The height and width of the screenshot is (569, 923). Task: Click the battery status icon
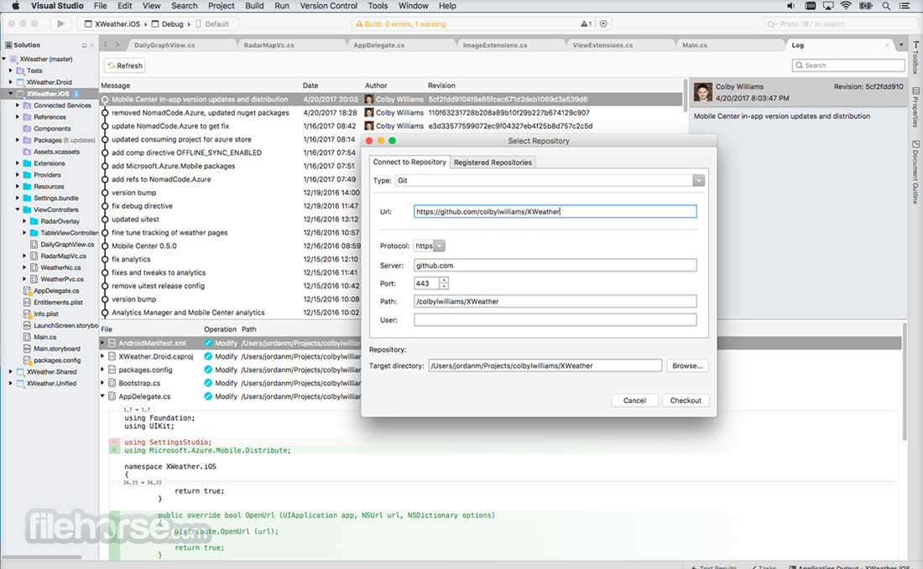click(x=866, y=6)
